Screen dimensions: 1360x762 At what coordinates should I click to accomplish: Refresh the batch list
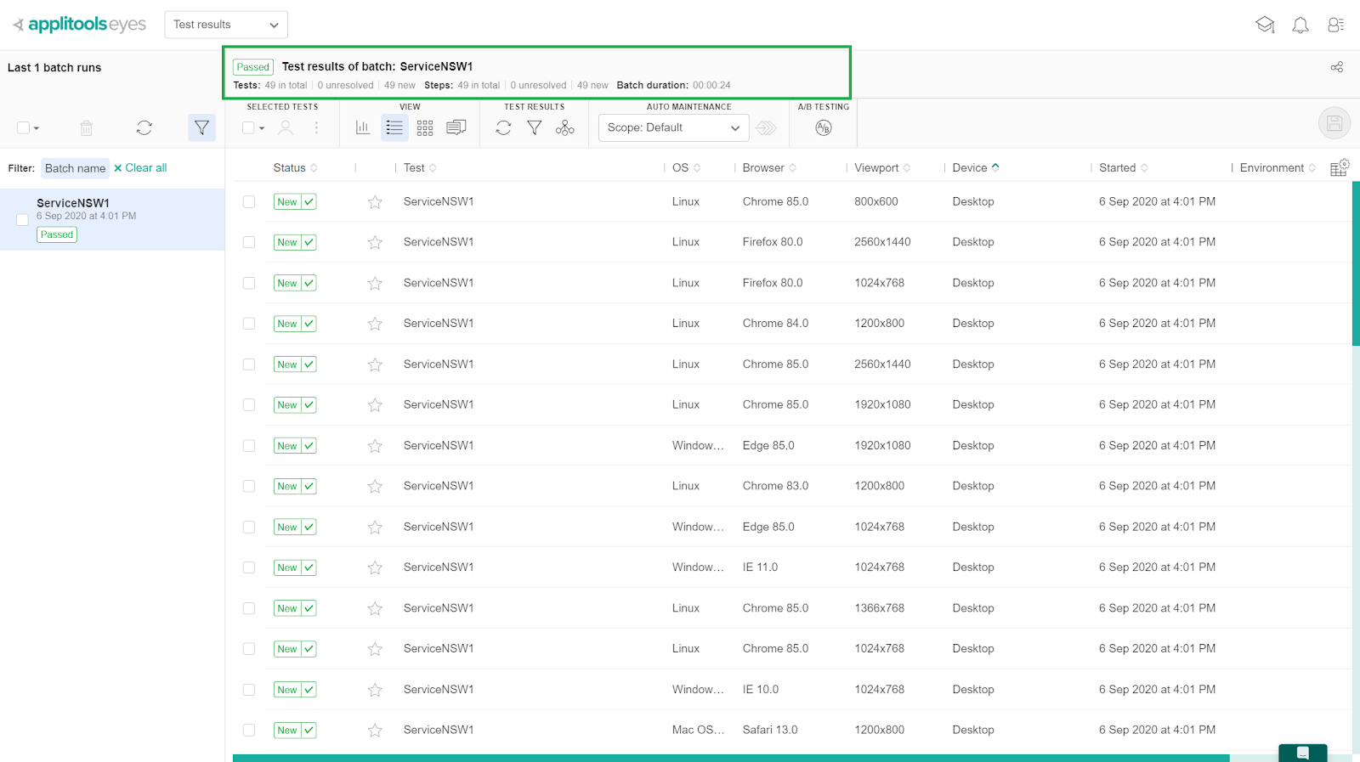pos(144,128)
